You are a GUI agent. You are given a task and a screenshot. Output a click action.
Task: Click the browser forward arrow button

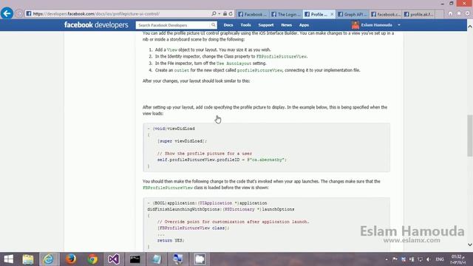19,13
